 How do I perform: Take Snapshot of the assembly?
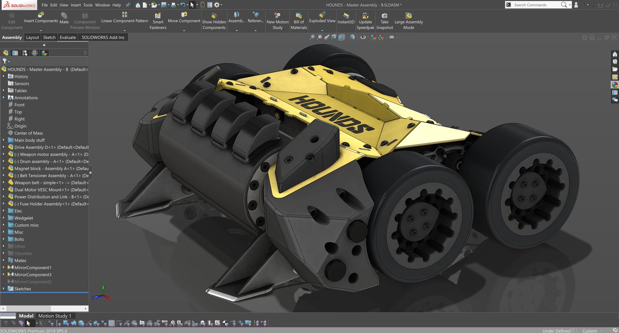pos(384,22)
